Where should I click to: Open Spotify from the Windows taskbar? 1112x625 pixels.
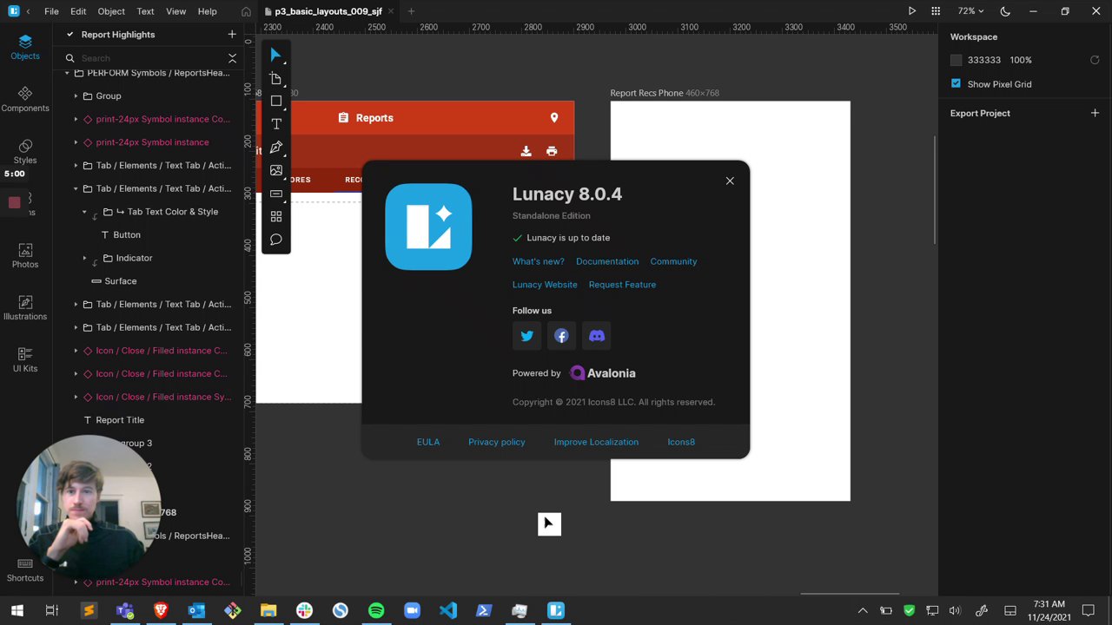point(376,611)
